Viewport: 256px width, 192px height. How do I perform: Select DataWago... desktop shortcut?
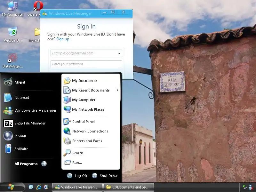point(13,60)
